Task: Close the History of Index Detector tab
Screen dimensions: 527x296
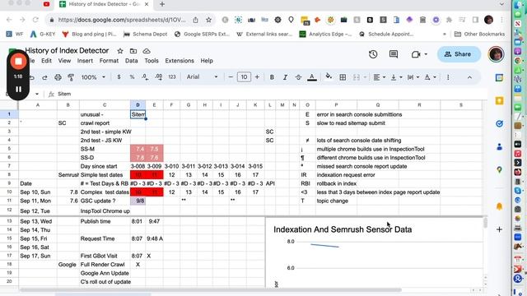Action: pos(147,4)
